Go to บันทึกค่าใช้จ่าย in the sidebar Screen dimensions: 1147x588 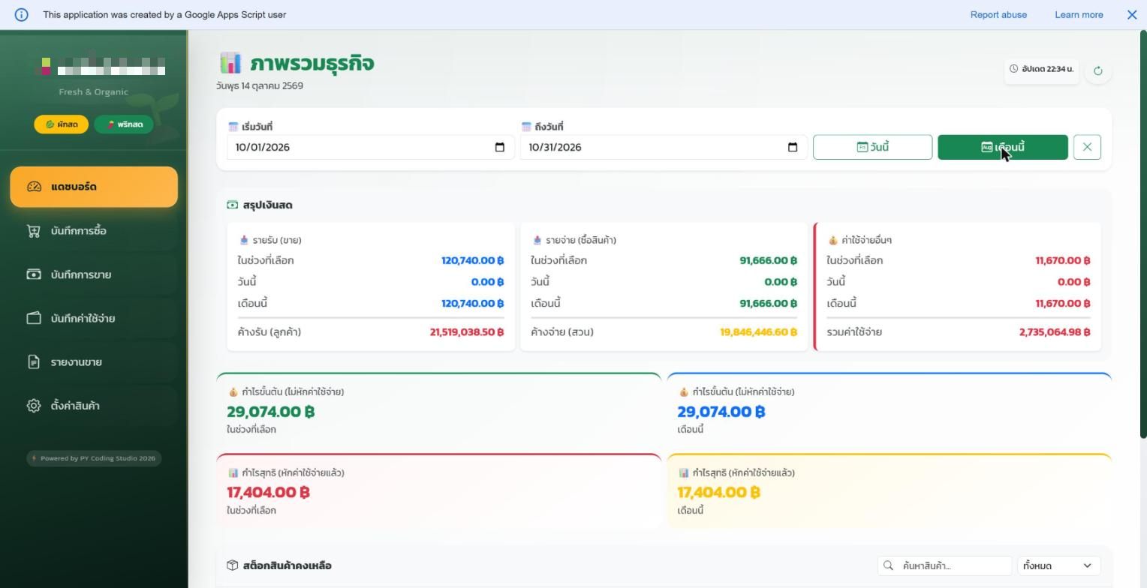(x=94, y=318)
